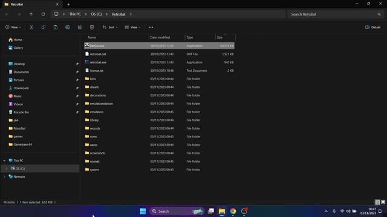Toggle the Details pane button
This screenshot has width=387, height=217.
373,27
